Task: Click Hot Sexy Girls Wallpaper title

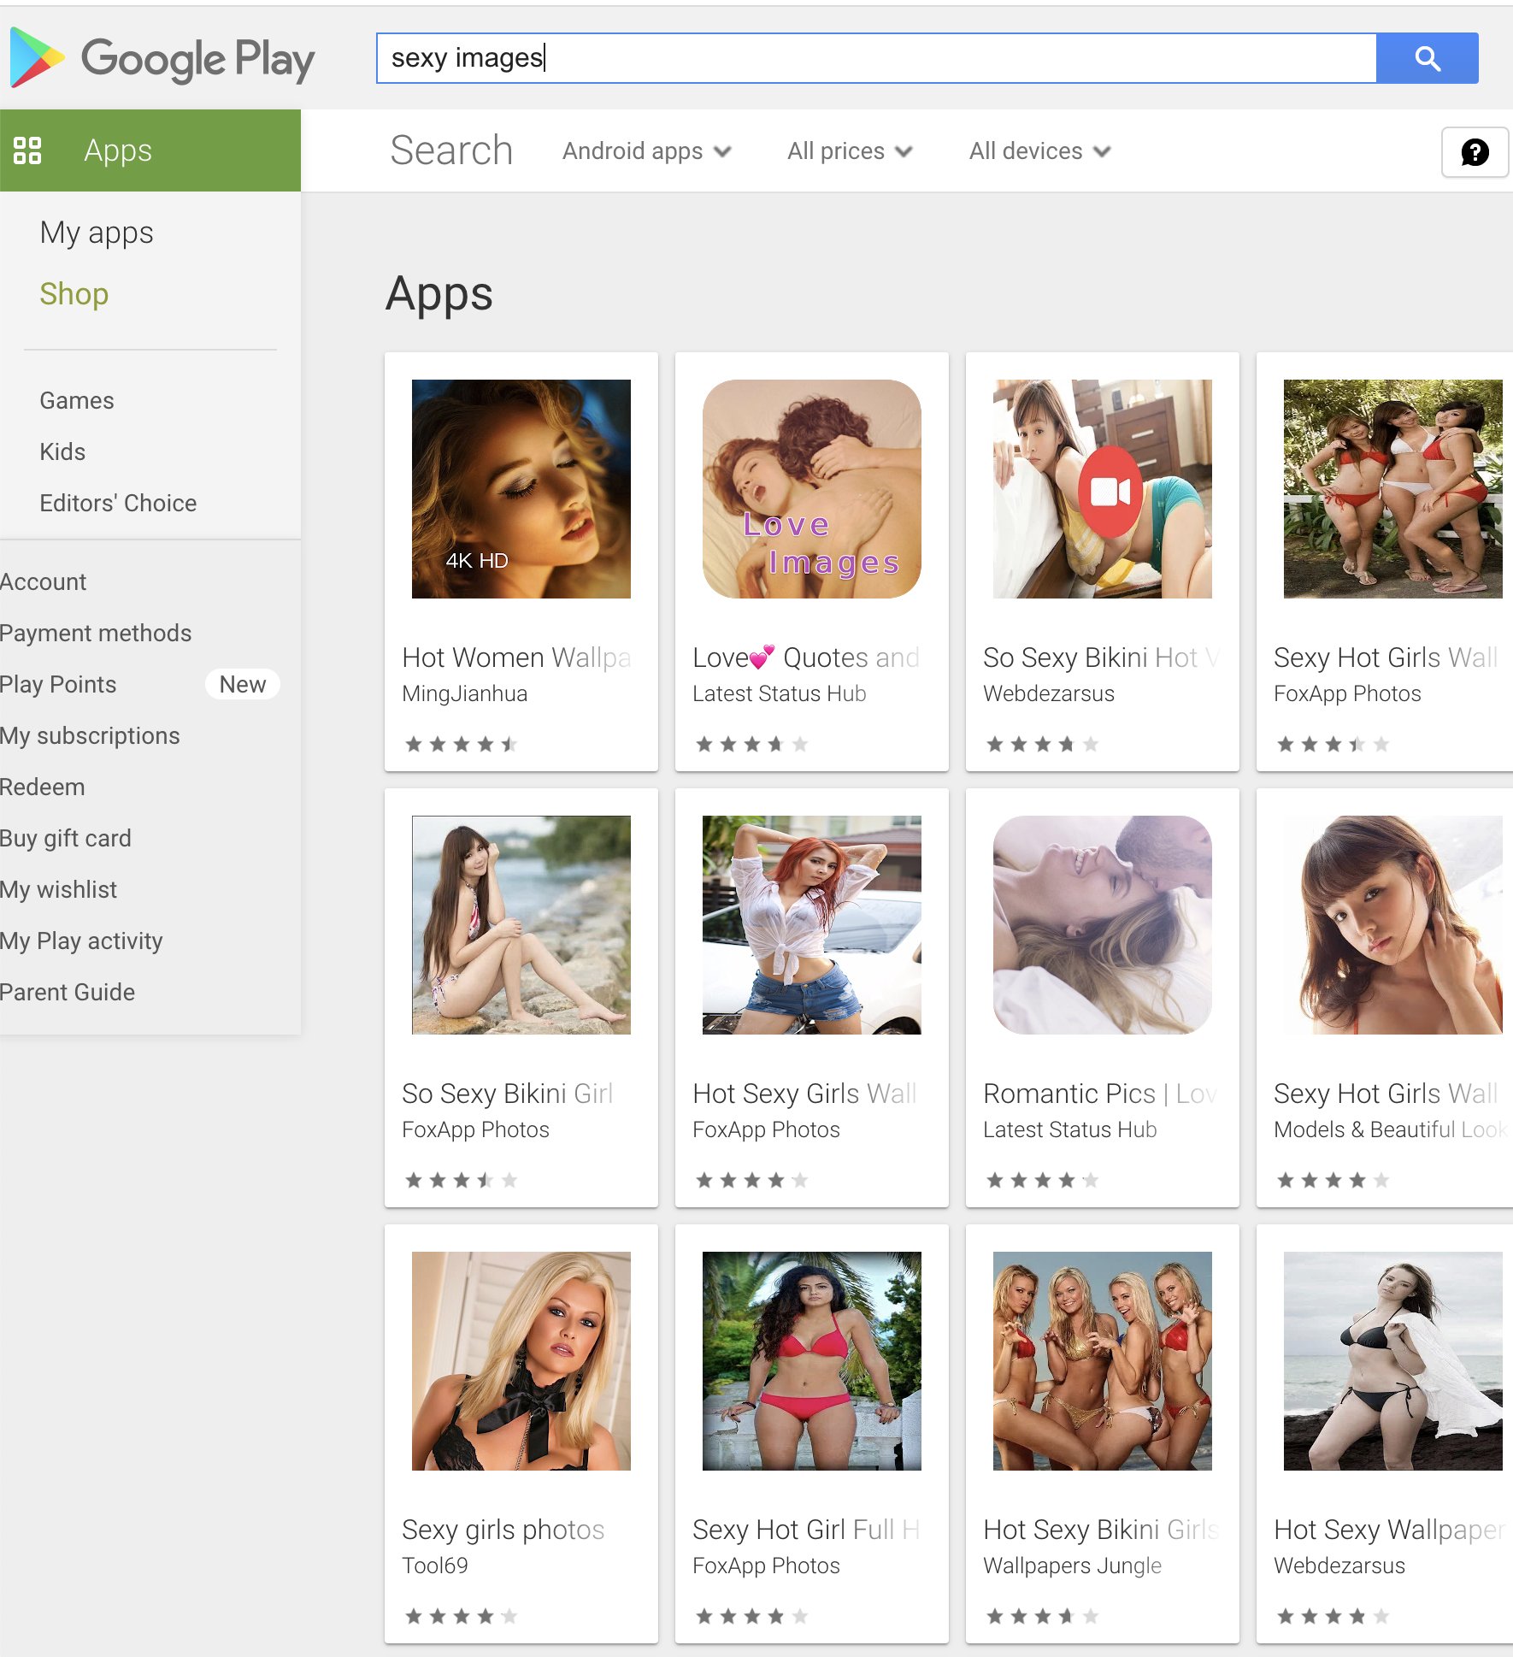Action: pyautogui.click(x=805, y=1094)
